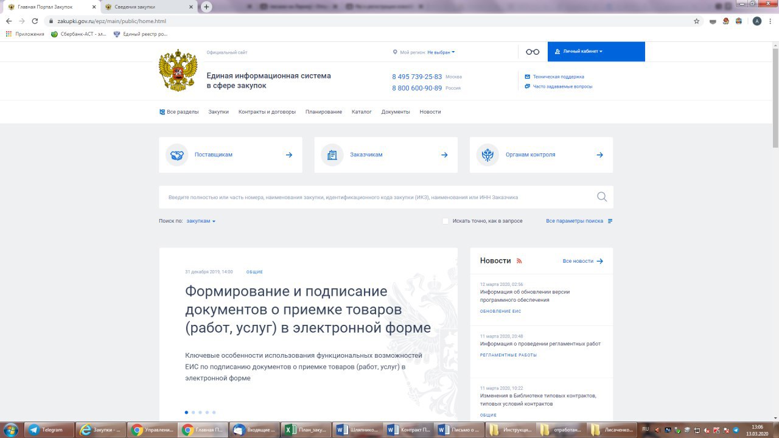Image resolution: width=779 pixels, height=438 pixels.
Task: Click the browser address bar URL
Action: click(112, 21)
